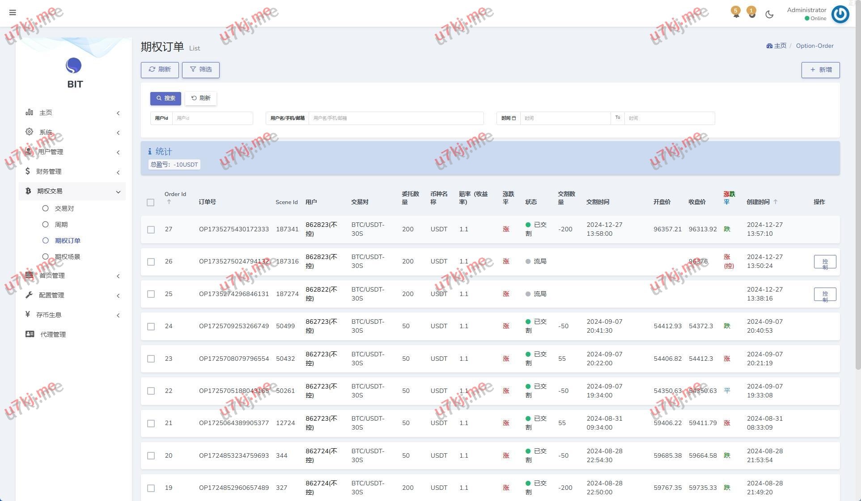861x501 pixels.
Task: Tick the checkbox for order 24
Action: [x=151, y=326]
